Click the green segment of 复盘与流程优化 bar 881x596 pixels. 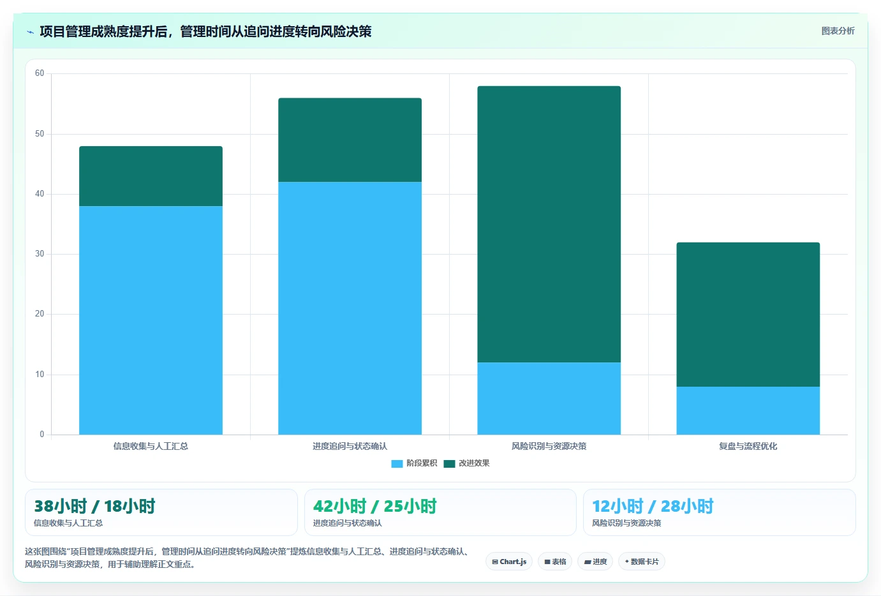pos(748,315)
